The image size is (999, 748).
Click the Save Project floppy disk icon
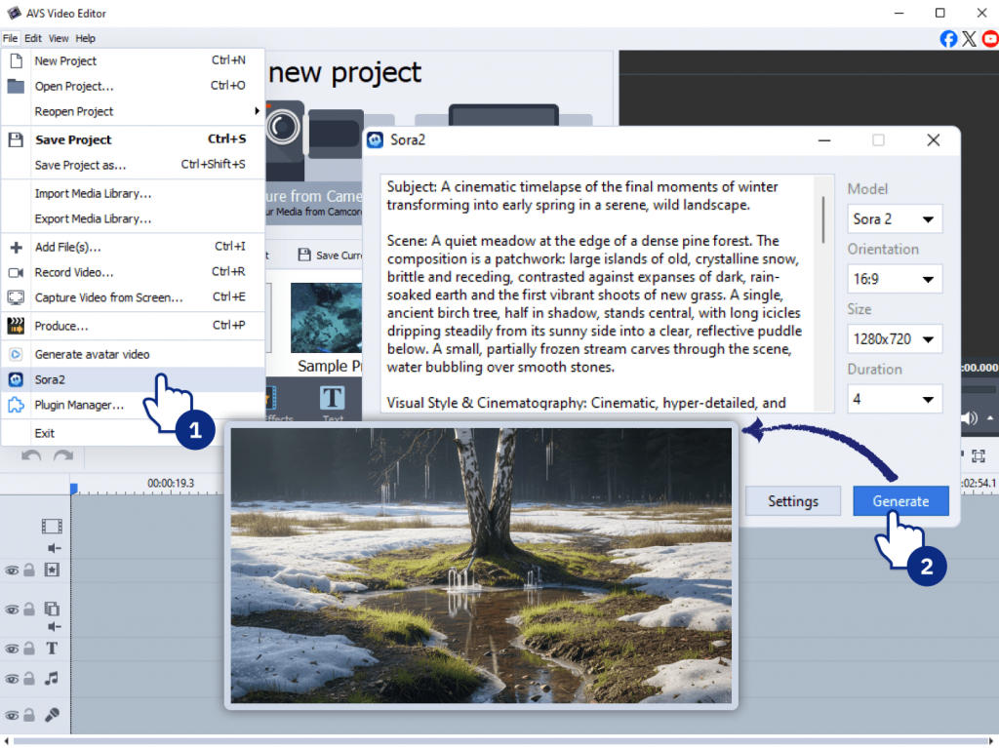click(16, 139)
